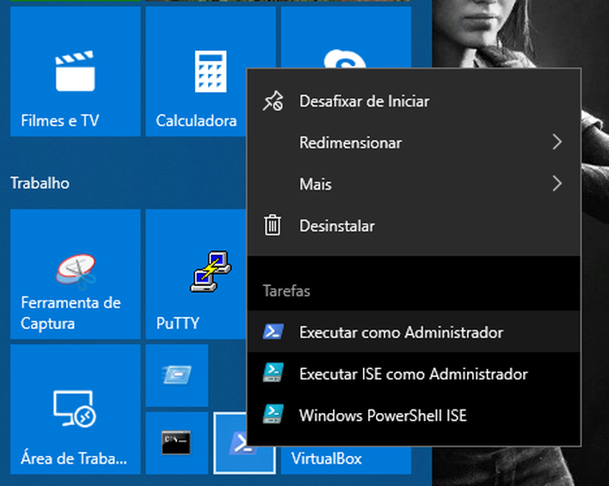The height and width of the screenshot is (486, 609).
Task: Choose Desinstalar from the context menu
Action: (x=414, y=226)
